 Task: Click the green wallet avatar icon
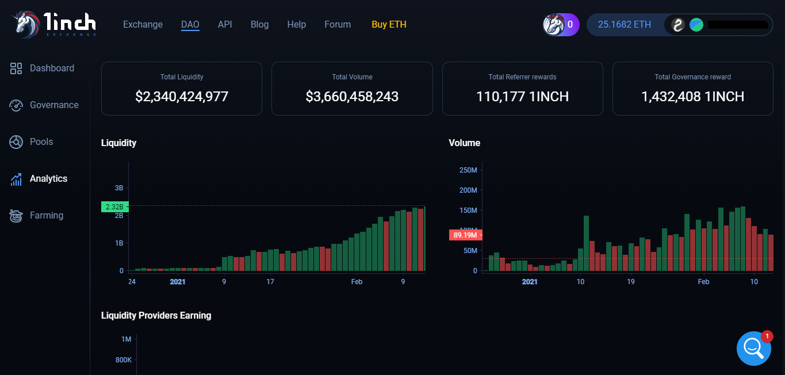[x=696, y=25]
